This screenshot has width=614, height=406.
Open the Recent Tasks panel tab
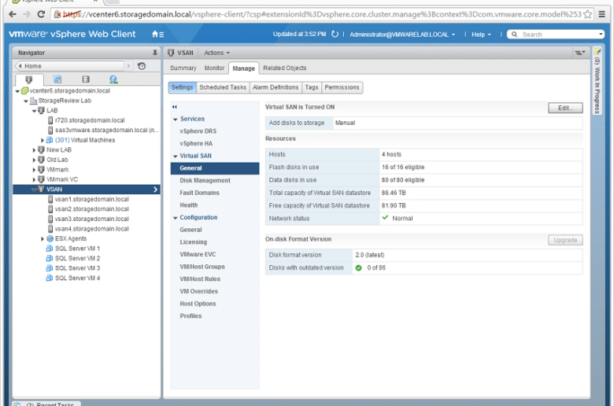click(x=47, y=404)
